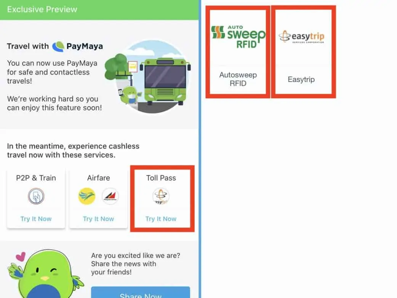Tap Try It Now under Airfare

[x=99, y=219]
